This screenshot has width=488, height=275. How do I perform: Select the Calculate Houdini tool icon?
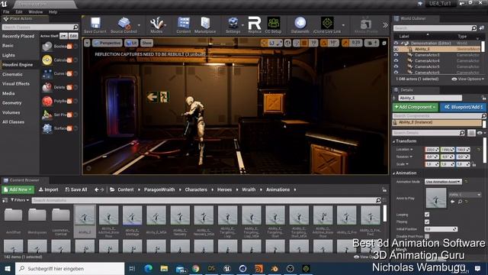(47, 60)
